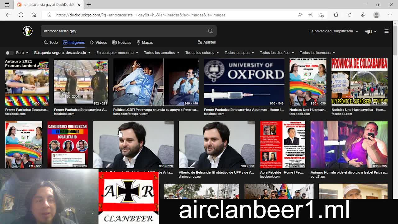398x224 pixels.
Task: Open Antauro Humala pide el divorcio image
Action: pyautogui.click(x=349, y=145)
